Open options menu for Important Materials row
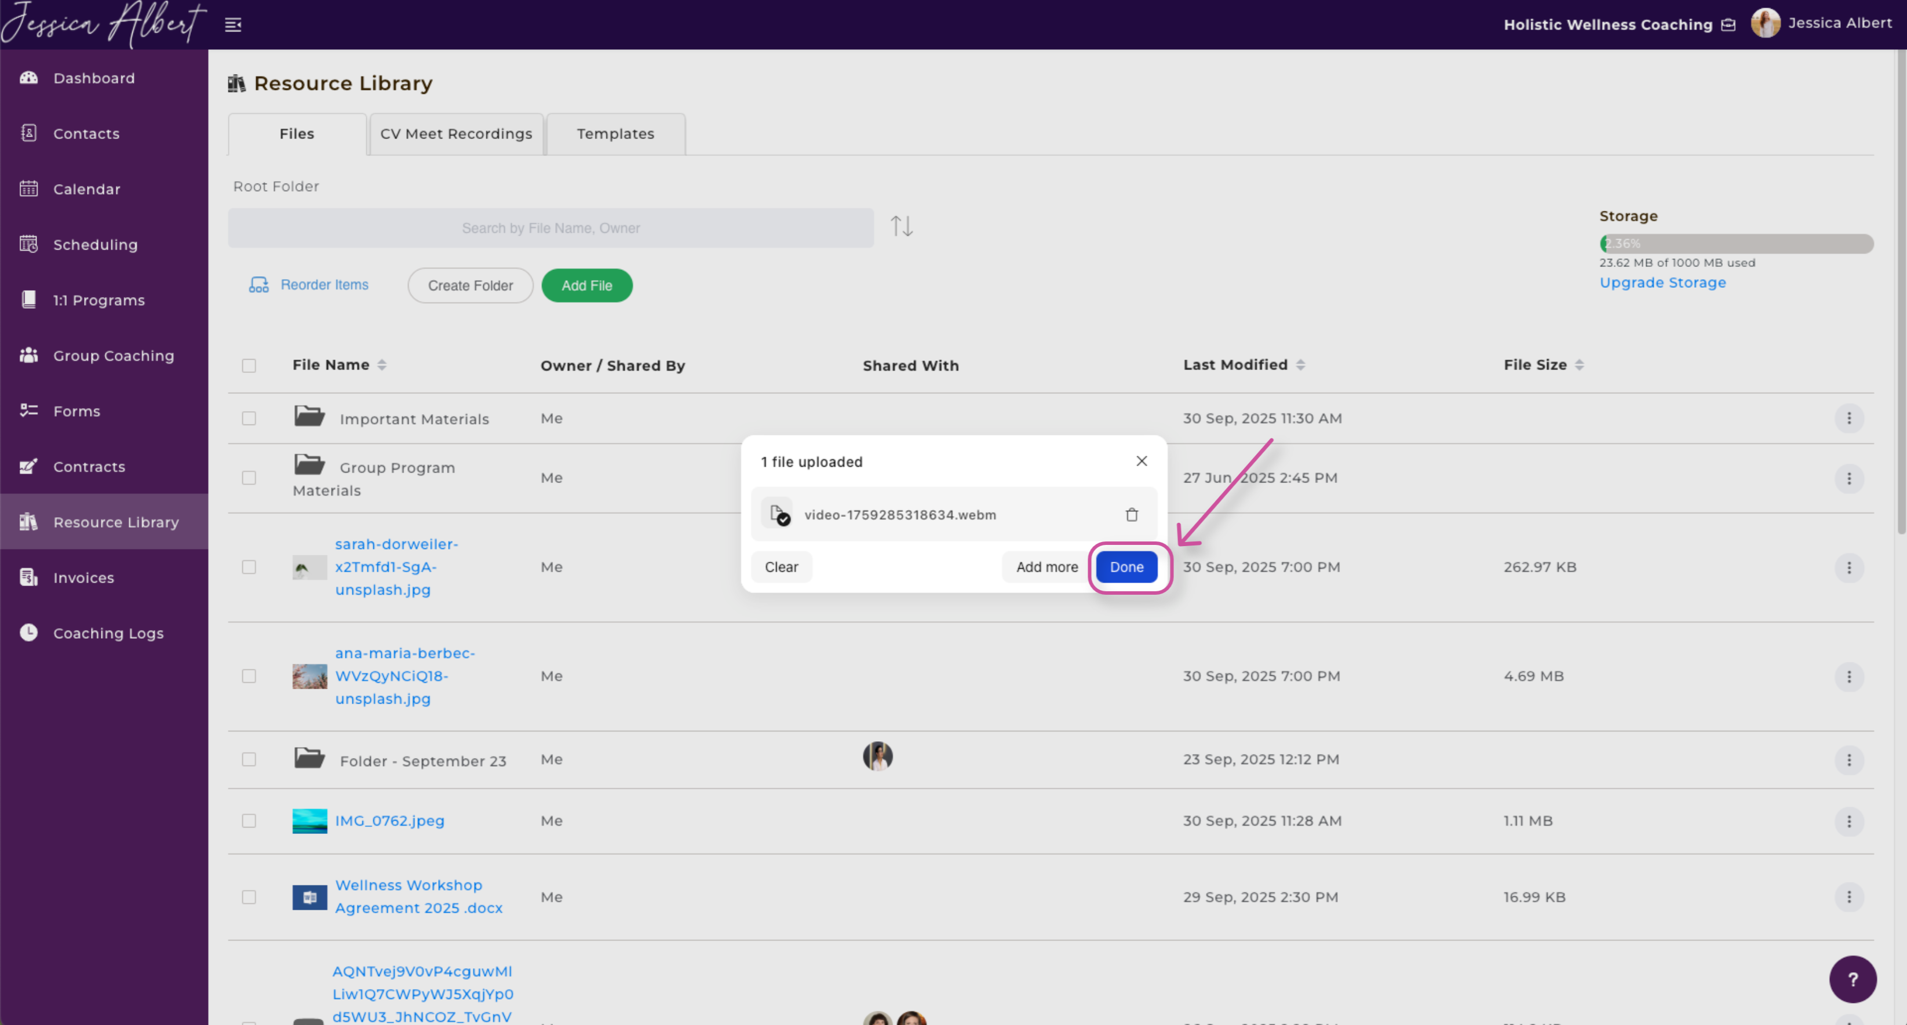This screenshot has height=1025, width=1907. [1848, 418]
